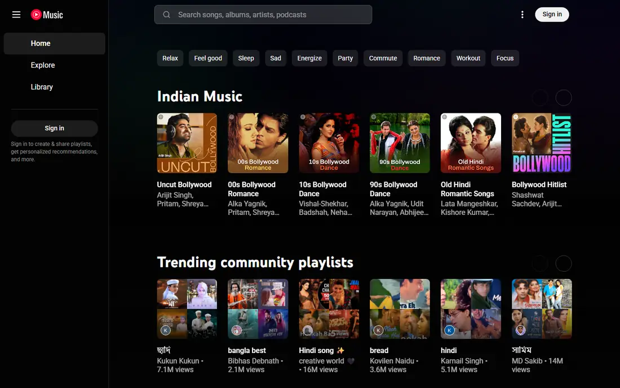Click the search magnifier icon
The height and width of the screenshot is (388, 620).
click(x=166, y=15)
